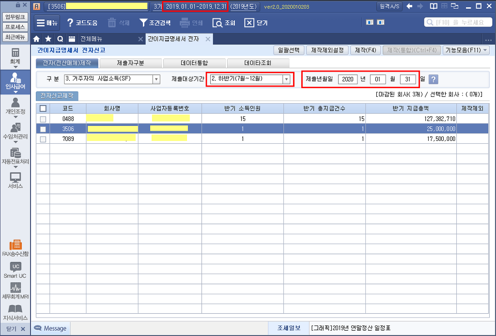
Task: Go to the home tab icon
Action: click(x=37, y=39)
